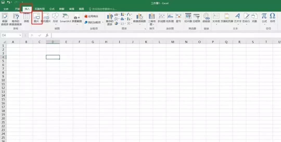Click the 超链接 hyperlink button
The height and width of the screenshot is (142, 281).
[206, 18]
